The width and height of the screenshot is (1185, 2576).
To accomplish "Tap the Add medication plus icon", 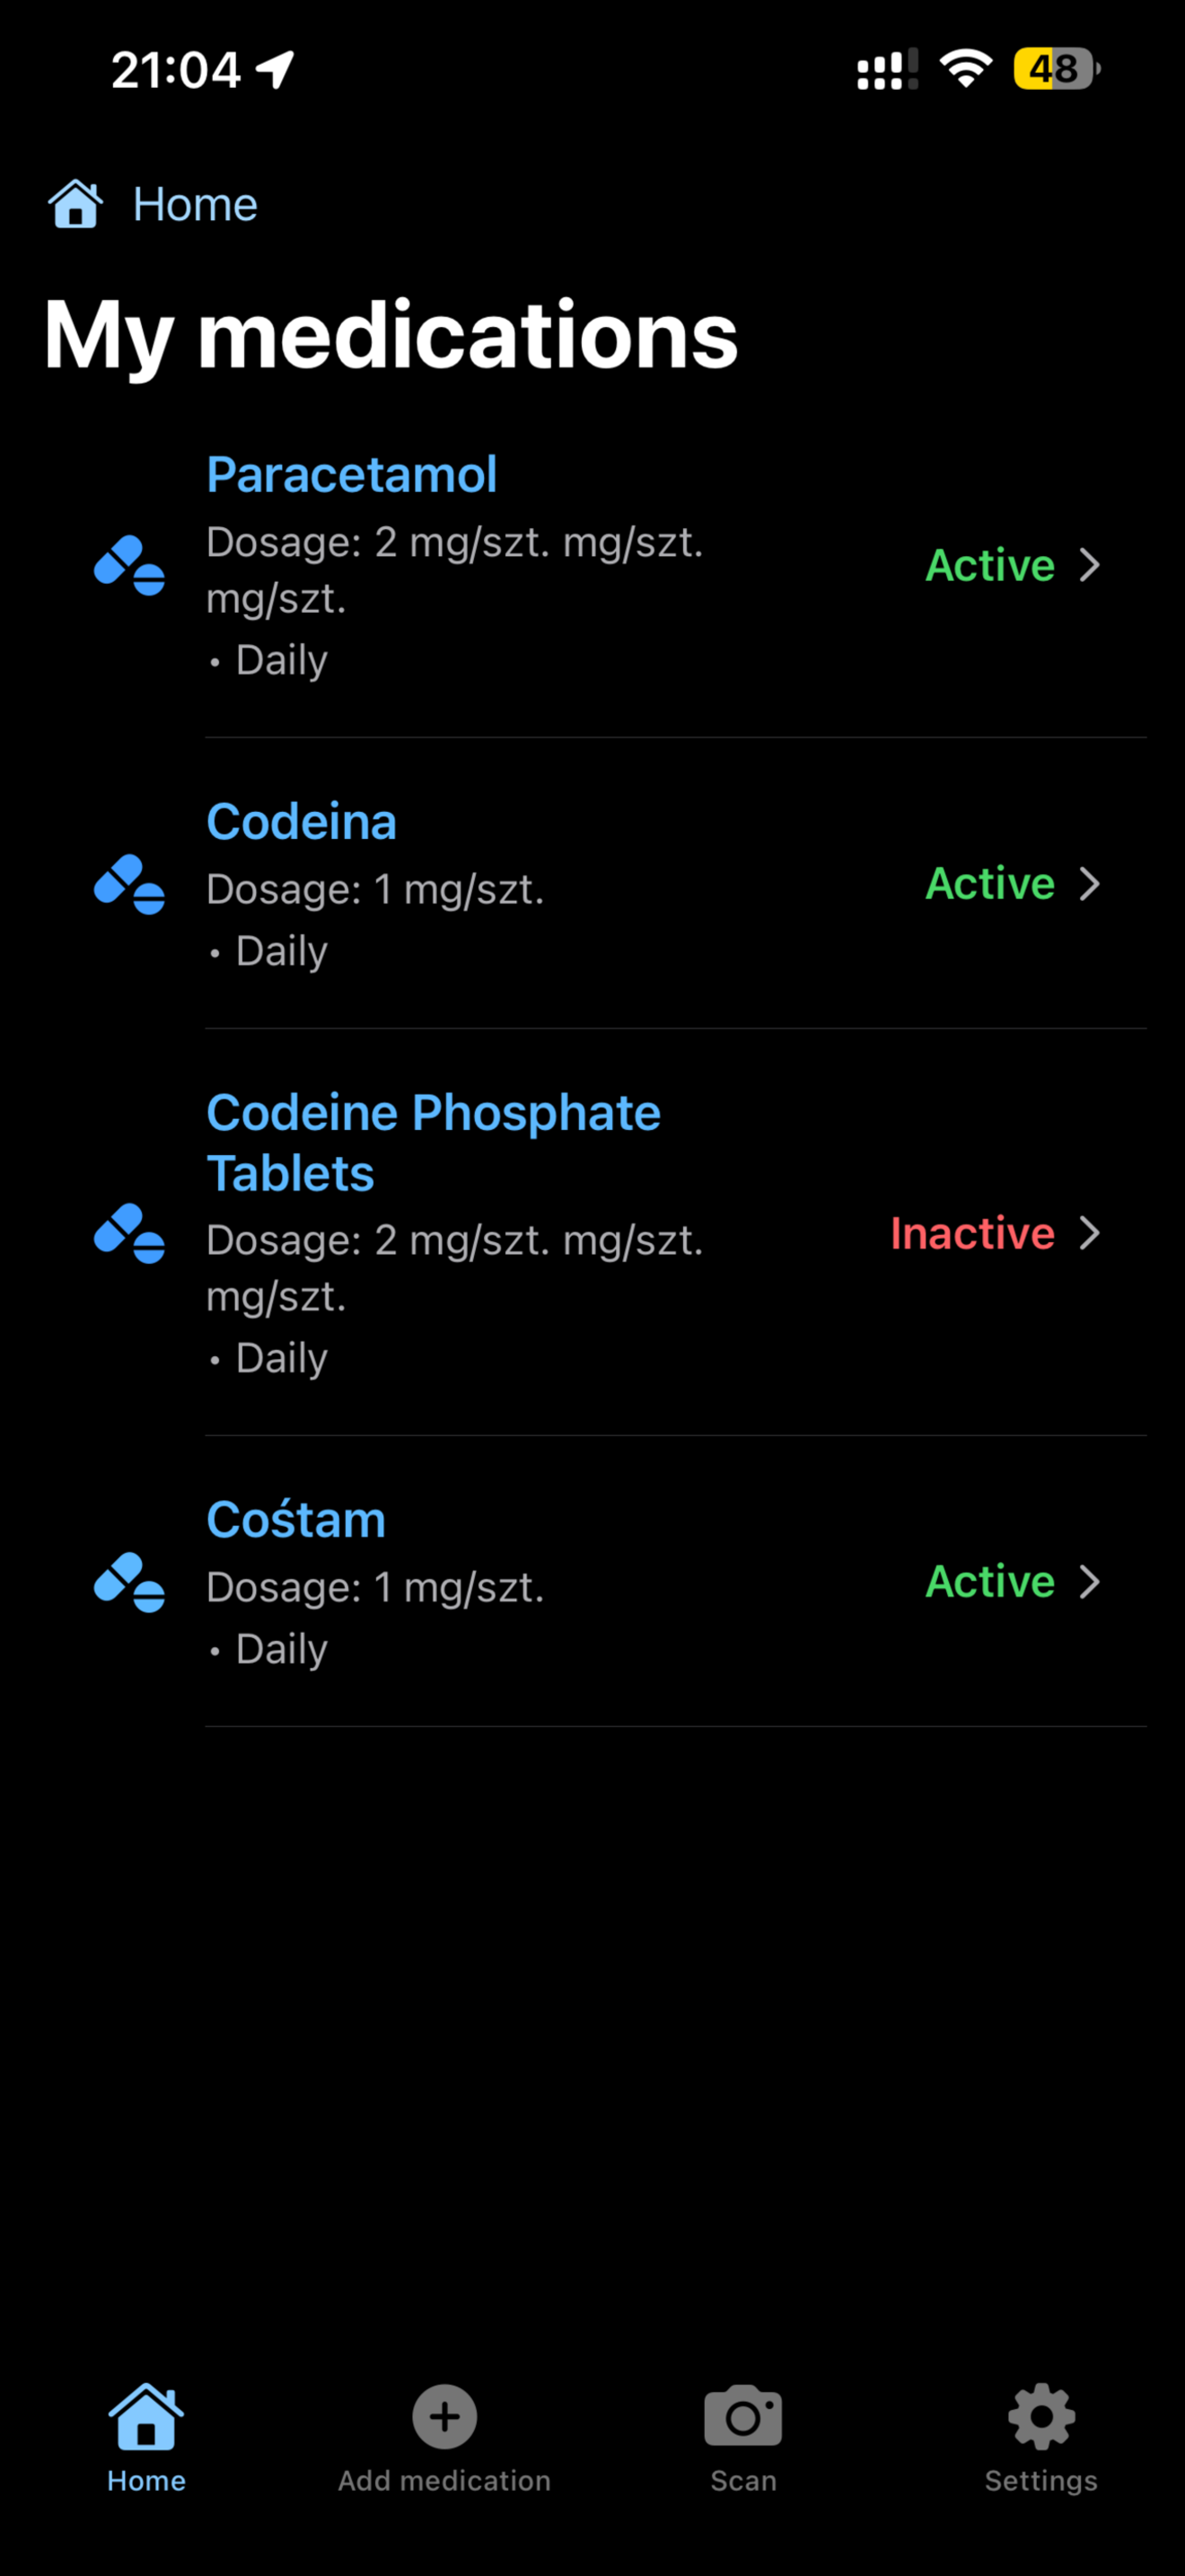I will click(x=444, y=2417).
